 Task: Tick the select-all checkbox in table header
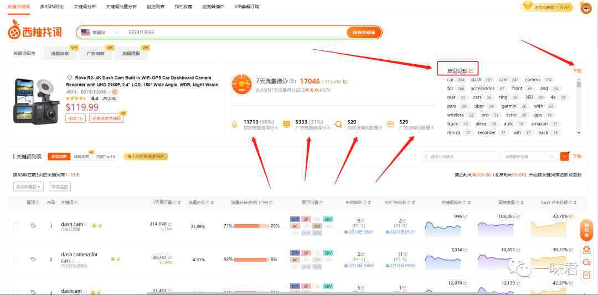tap(16, 203)
